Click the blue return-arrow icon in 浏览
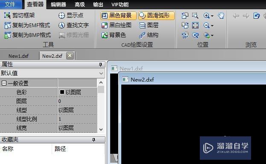Screen dimensions: 266x164 pyautogui.click(x=257, y=16)
